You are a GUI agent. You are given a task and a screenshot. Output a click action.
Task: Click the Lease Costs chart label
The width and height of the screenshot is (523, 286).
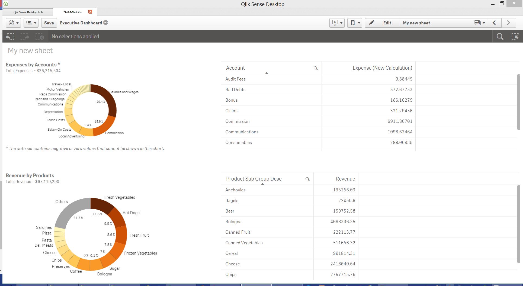(x=56, y=120)
